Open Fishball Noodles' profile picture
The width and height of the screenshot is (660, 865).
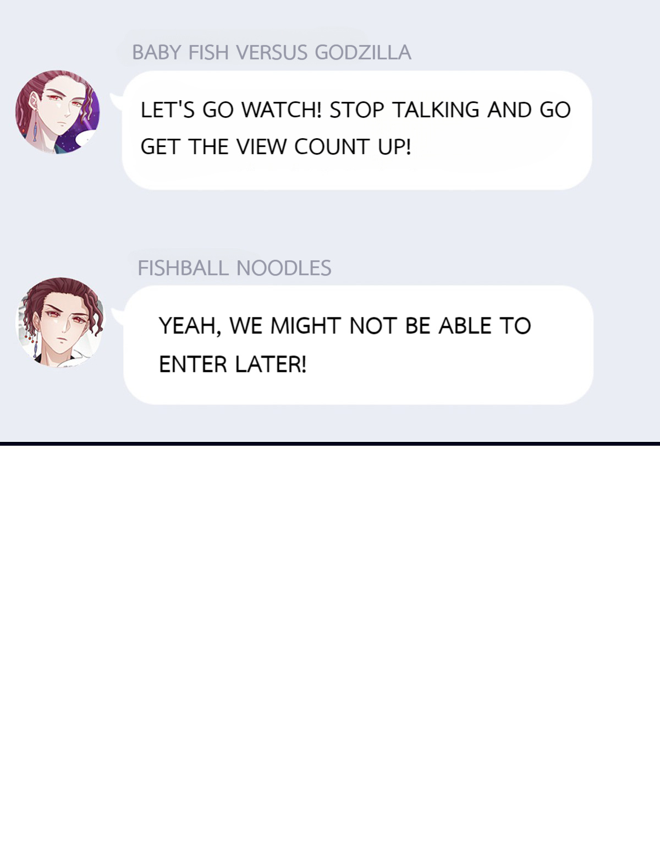coord(61,322)
